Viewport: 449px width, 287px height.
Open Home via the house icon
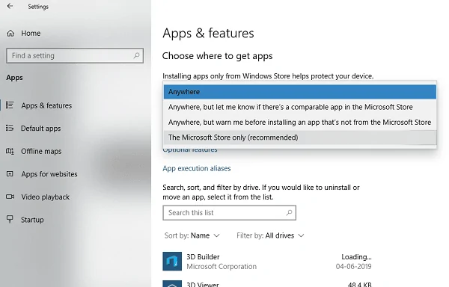click(10, 33)
